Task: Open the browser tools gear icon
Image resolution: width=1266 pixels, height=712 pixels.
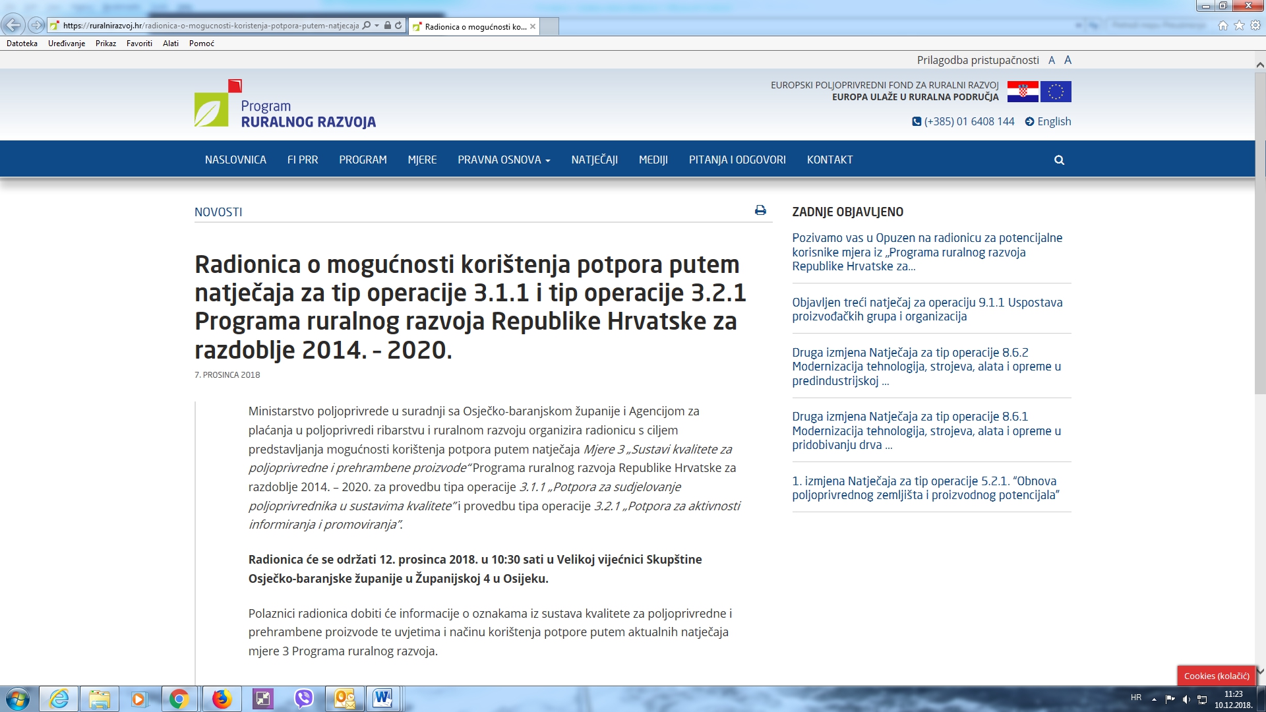Action: (x=1255, y=26)
